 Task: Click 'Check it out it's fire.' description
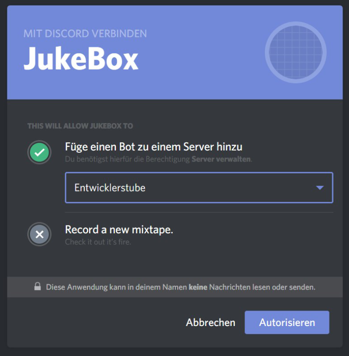point(98,242)
